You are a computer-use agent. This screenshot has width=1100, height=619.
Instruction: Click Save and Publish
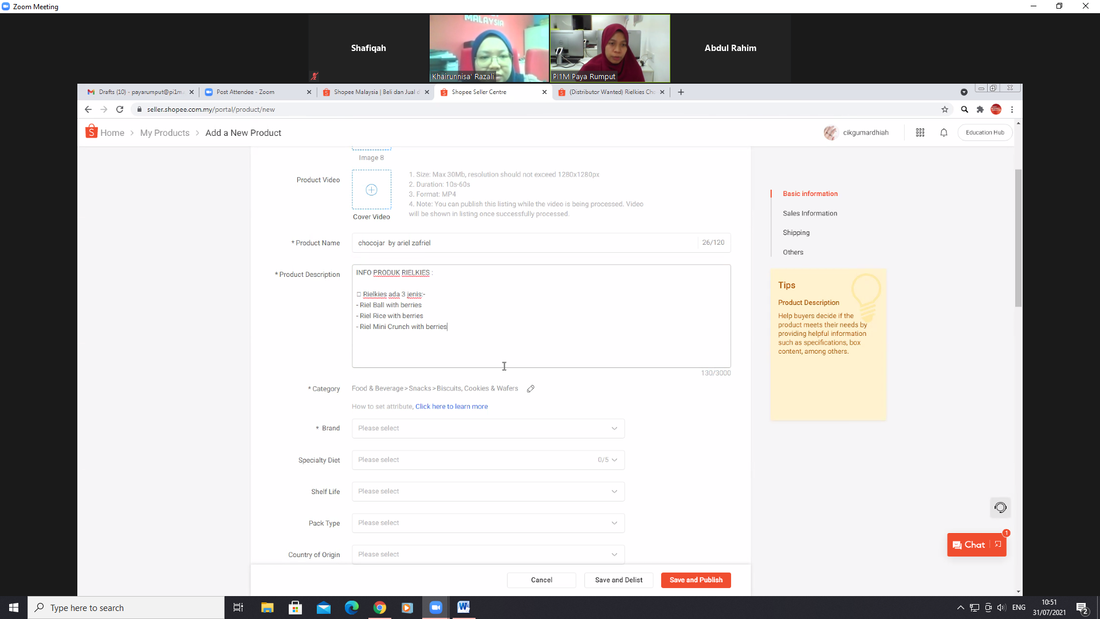(696, 580)
